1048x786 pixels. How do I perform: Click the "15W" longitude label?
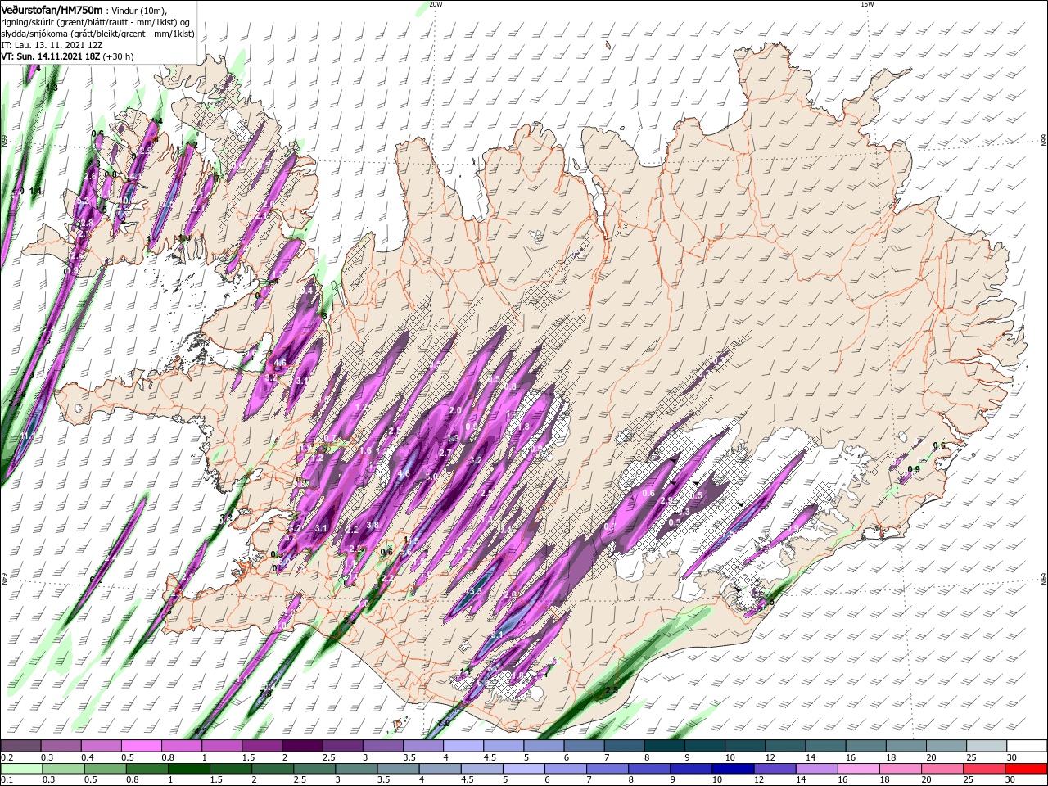[867, 4]
